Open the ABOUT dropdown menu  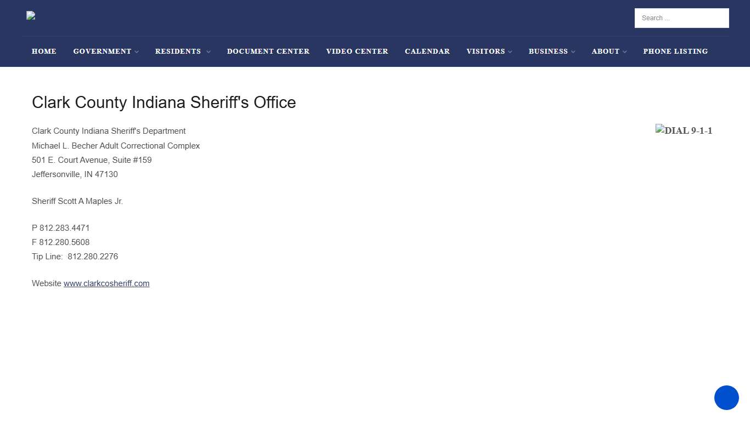pyautogui.click(x=606, y=51)
